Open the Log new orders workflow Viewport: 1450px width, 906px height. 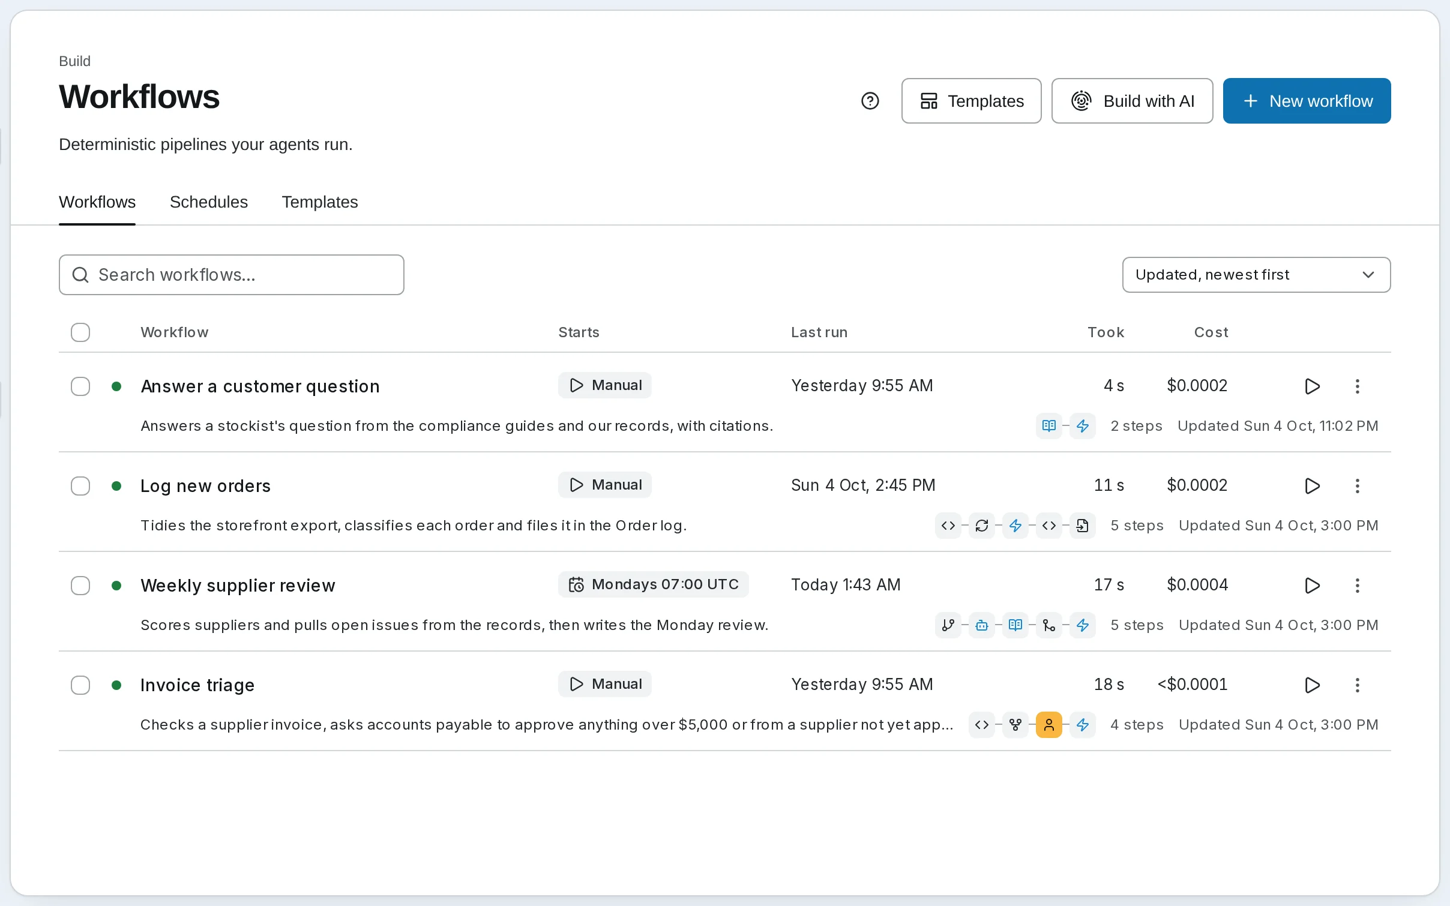coord(205,486)
